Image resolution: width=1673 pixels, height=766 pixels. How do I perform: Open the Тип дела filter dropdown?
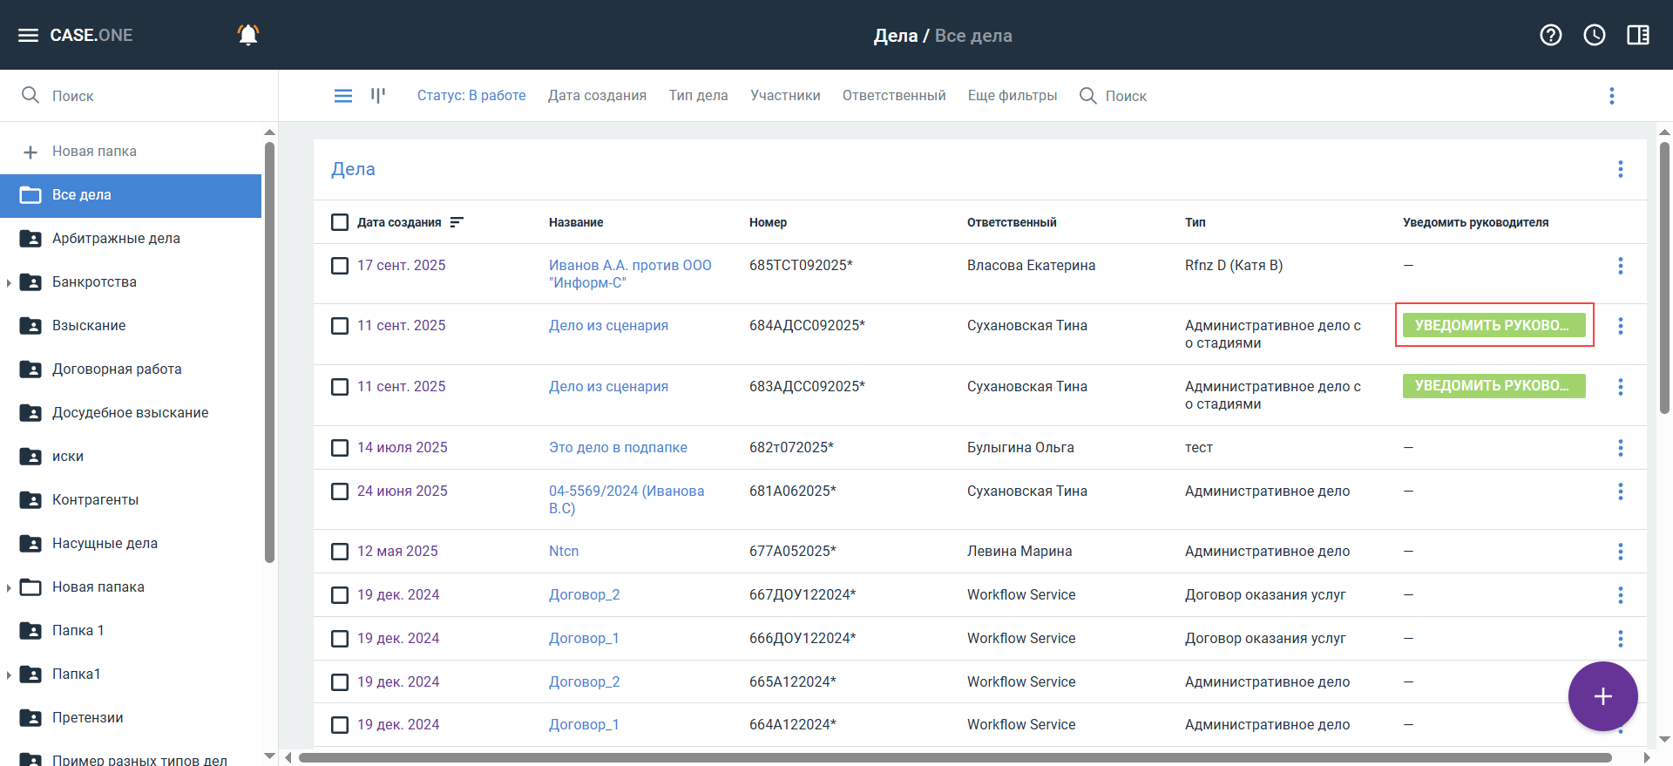point(698,96)
